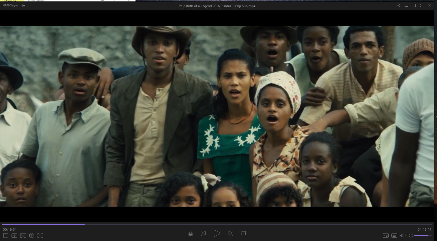437x241 pixels.
Task: Mute the audio via speaker icon
Action: [410, 236]
